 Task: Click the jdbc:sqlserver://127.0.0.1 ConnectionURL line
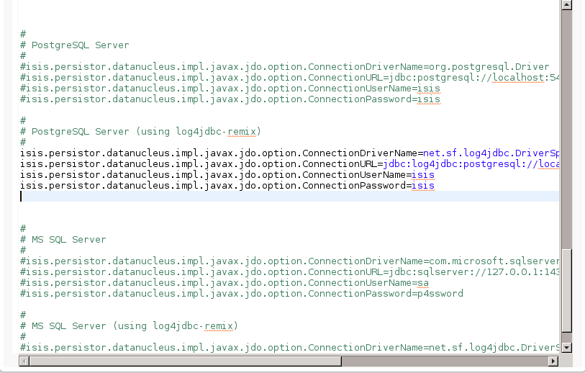tap(289, 271)
